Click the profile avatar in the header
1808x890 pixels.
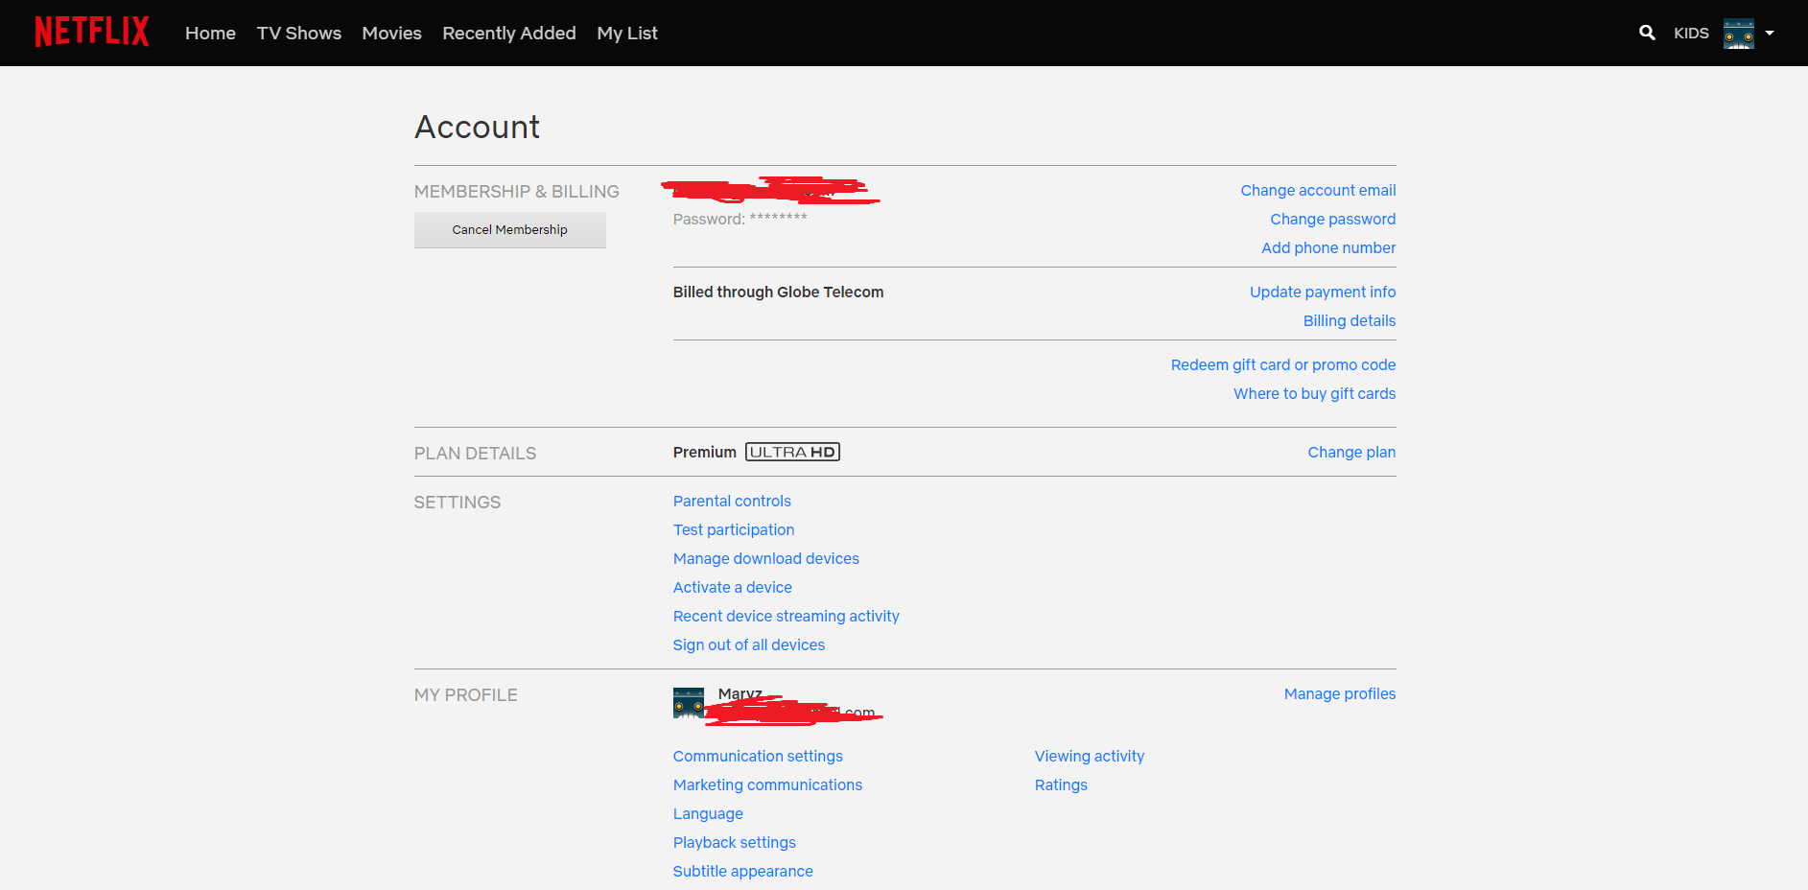click(1738, 33)
